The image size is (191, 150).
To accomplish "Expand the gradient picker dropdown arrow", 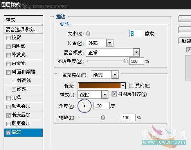I will pyautogui.click(x=123, y=86).
